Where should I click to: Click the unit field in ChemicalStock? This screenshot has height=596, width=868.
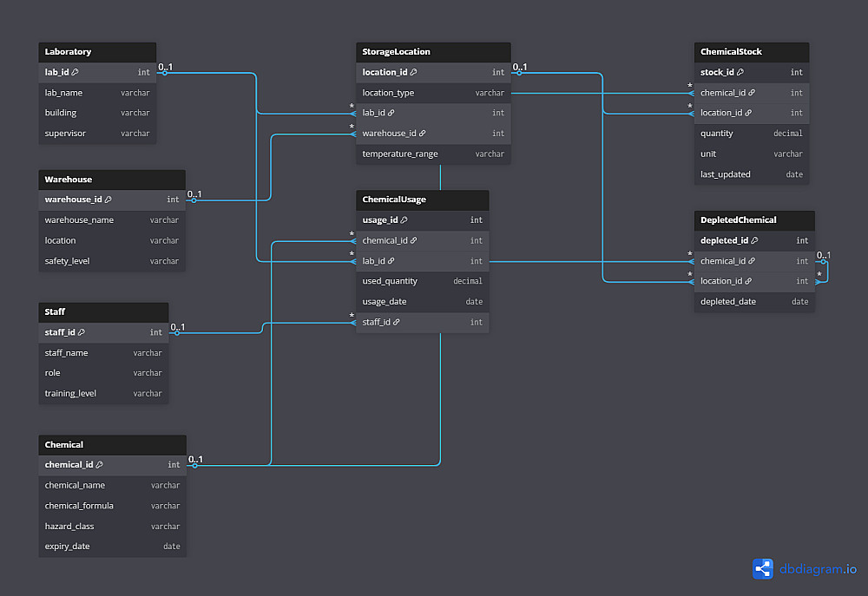pos(752,154)
